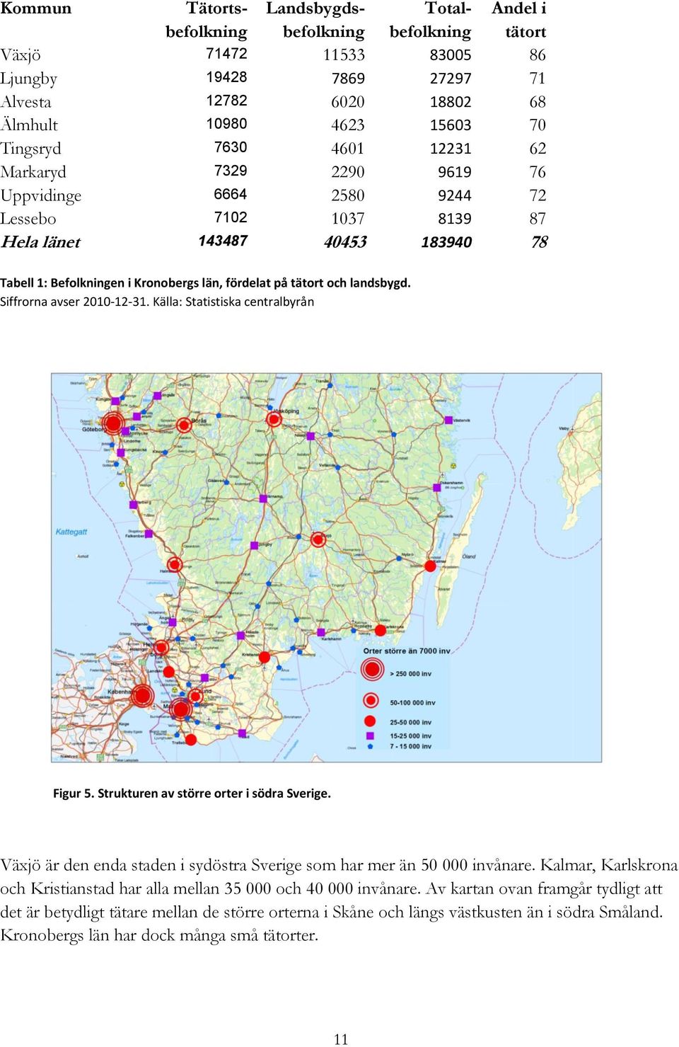Select Lessebo's tätort share 87
Viewport: 679px width, 1047px height.
(538, 219)
